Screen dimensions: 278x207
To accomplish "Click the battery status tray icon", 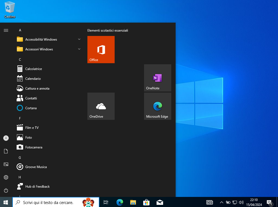I will click(x=228, y=202).
